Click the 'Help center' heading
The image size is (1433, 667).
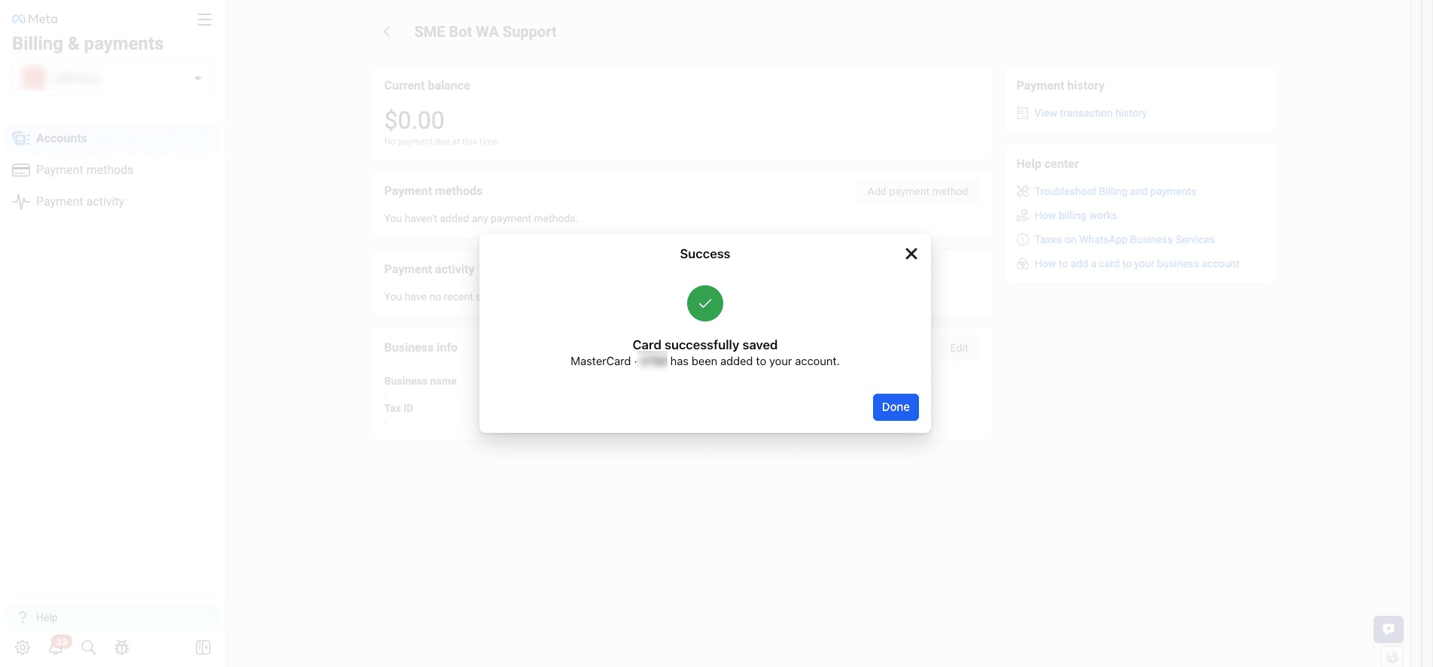(x=1048, y=164)
